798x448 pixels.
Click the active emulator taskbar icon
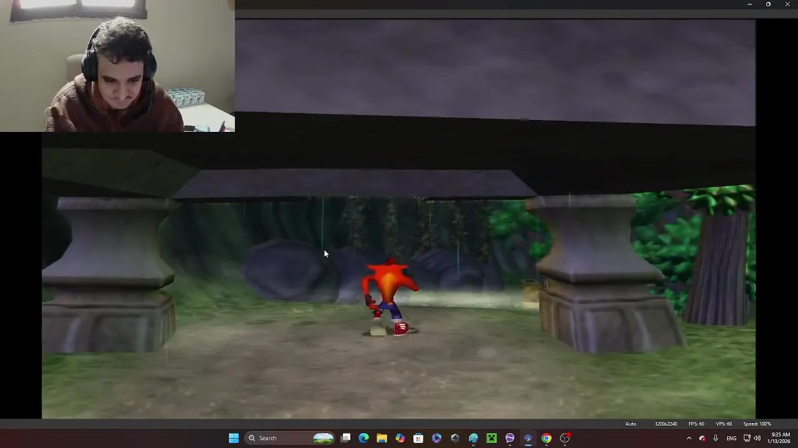(528, 438)
